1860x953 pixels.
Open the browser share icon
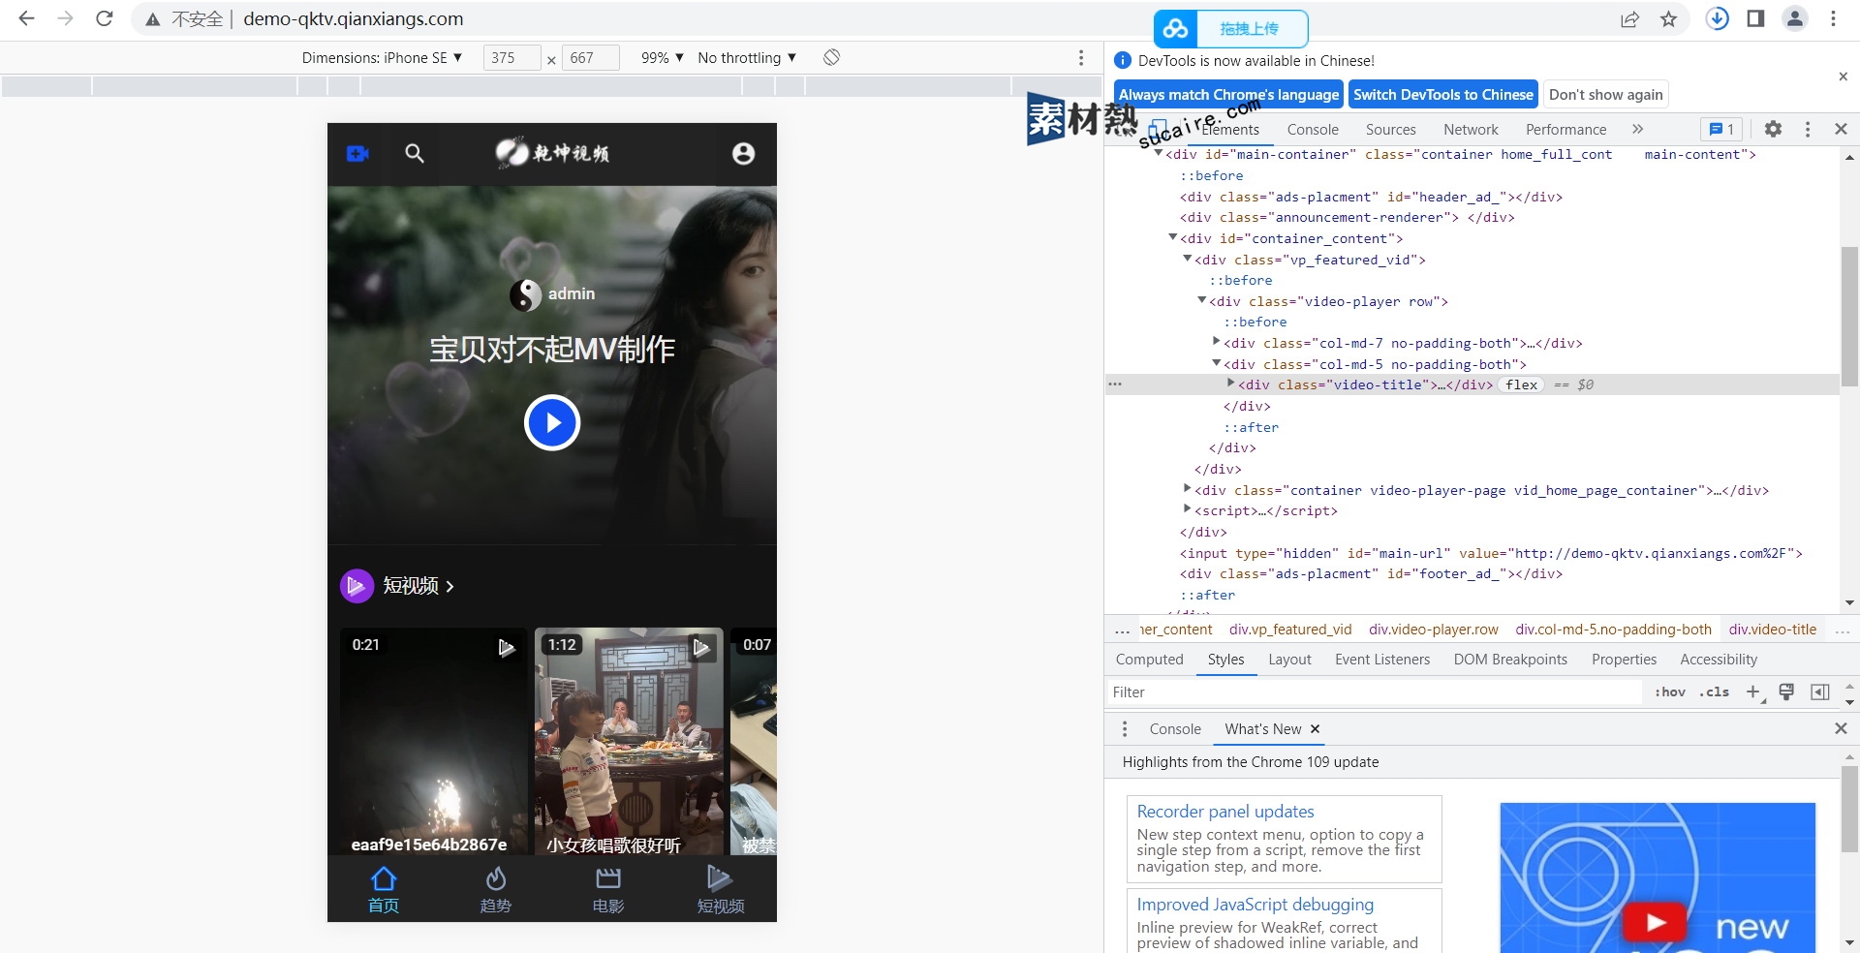(x=1629, y=19)
